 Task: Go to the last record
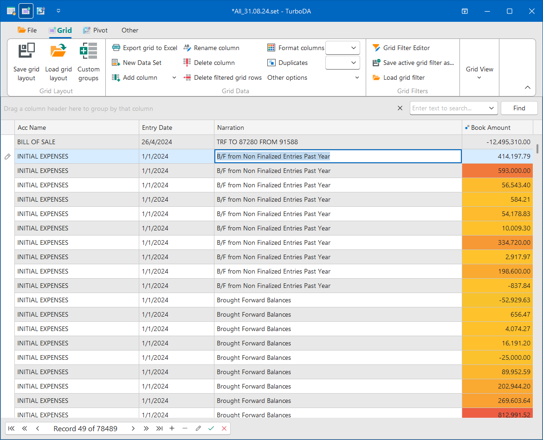(x=159, y=428)
